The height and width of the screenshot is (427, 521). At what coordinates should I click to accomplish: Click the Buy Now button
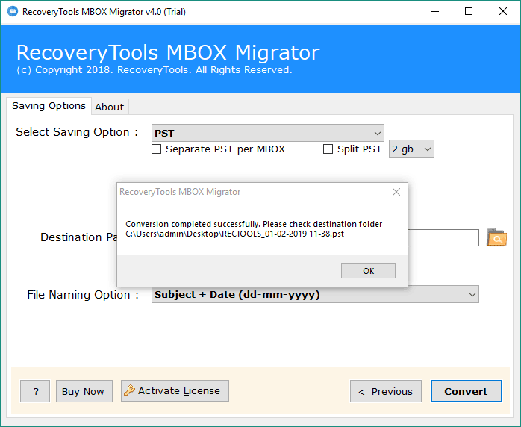[x=84, y=391]
